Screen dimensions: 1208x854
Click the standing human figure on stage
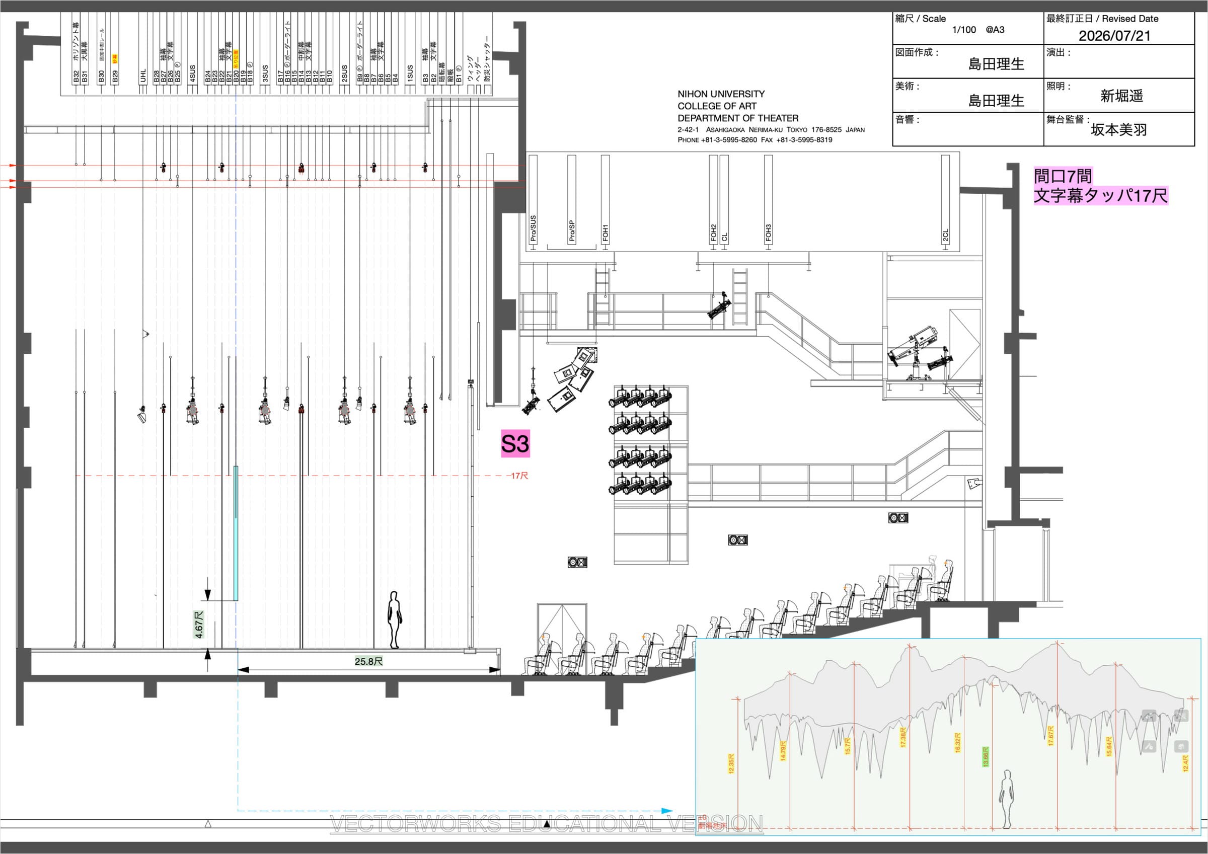(x=394, y=619)
